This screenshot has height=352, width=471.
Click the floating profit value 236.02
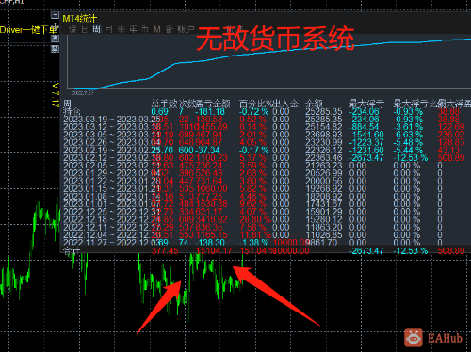[x=451, y=135]
